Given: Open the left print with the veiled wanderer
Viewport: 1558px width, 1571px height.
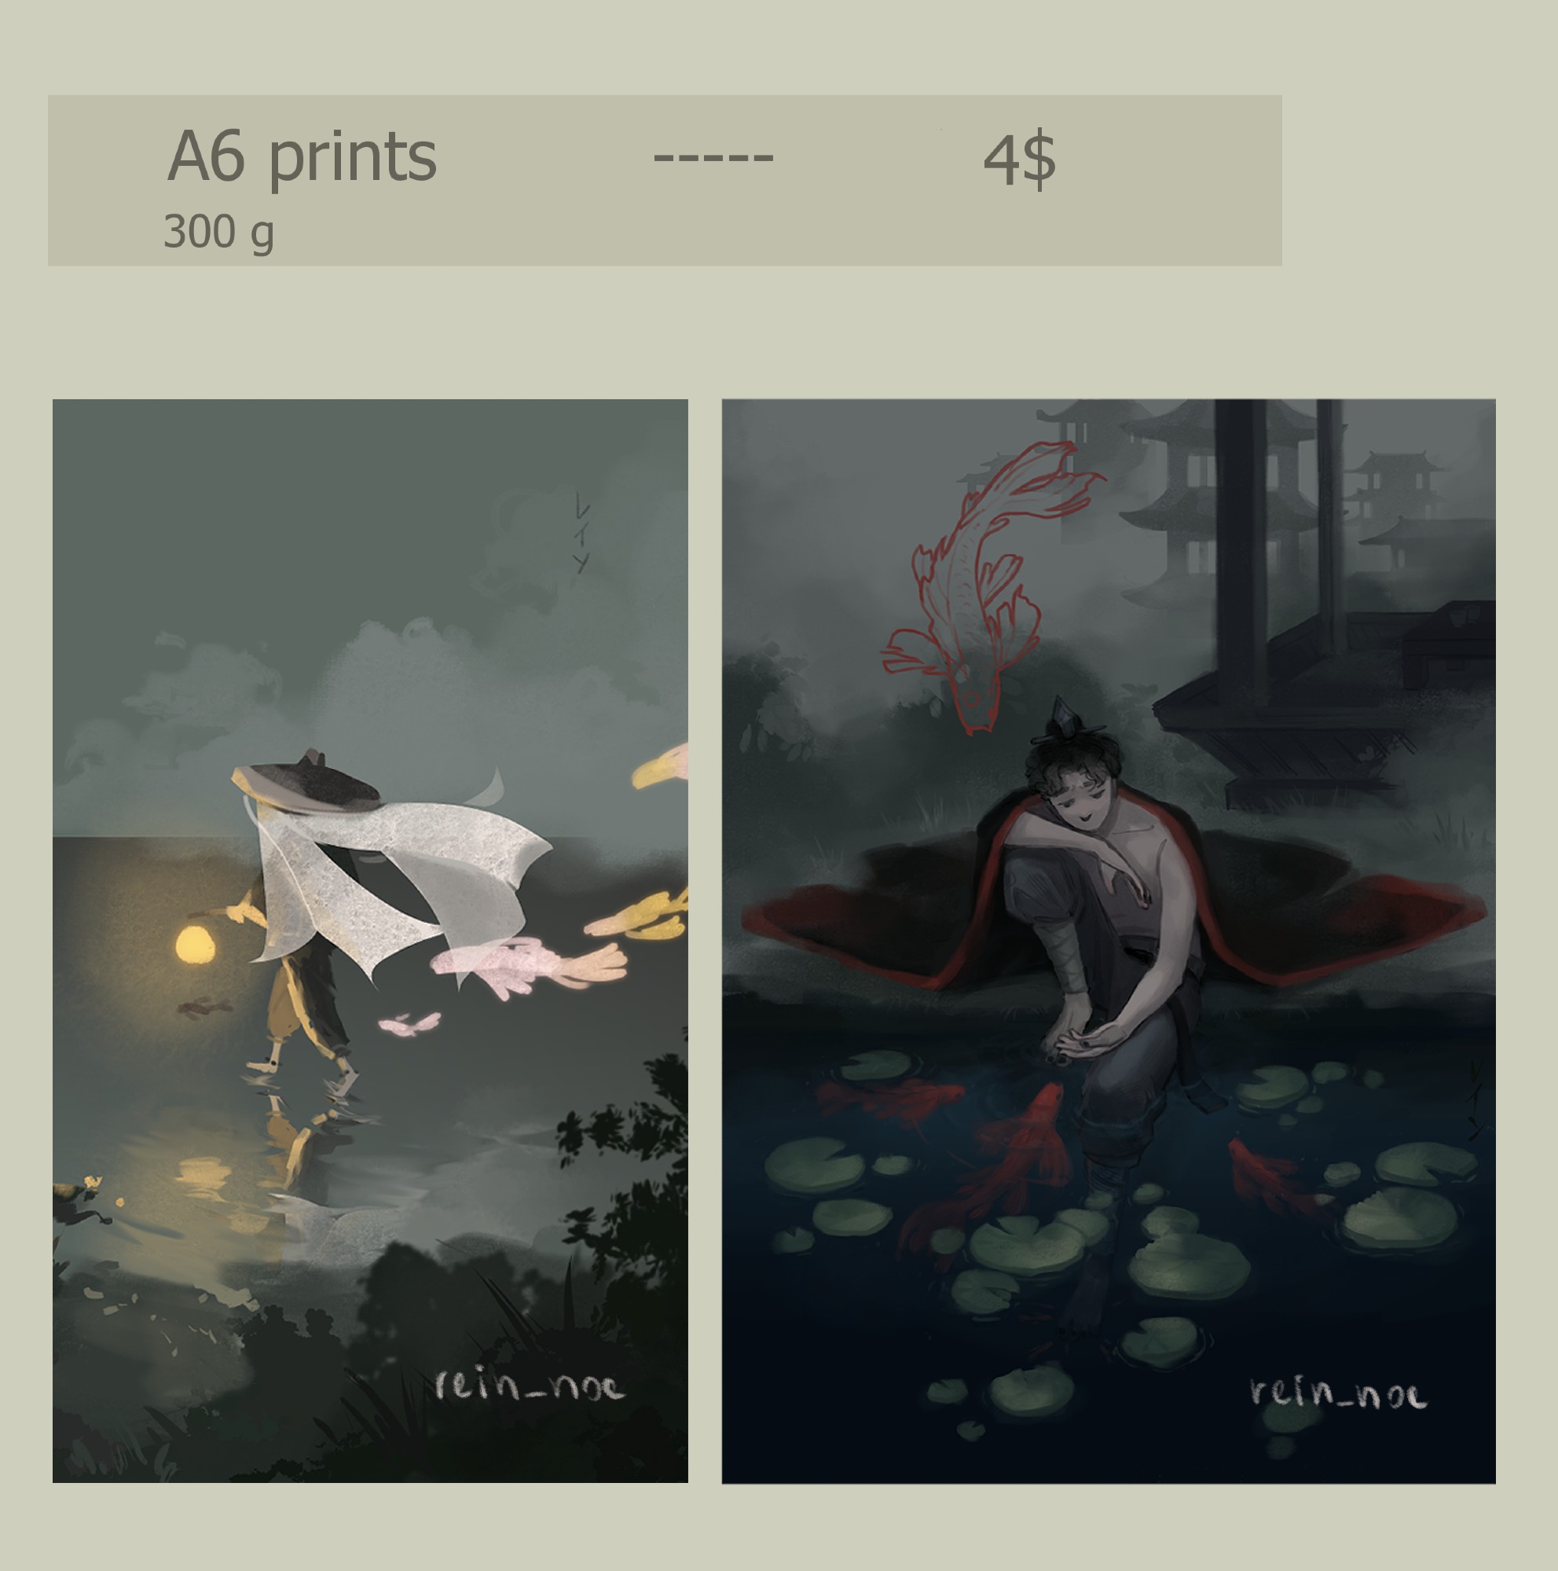Looking at the screenshot, I should click(x=370, y=940).
